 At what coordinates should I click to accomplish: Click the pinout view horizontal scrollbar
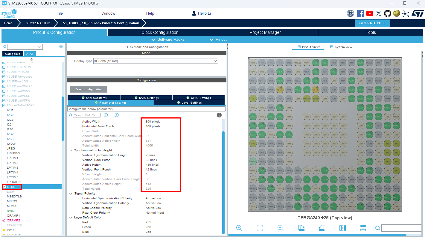(317, 235)
